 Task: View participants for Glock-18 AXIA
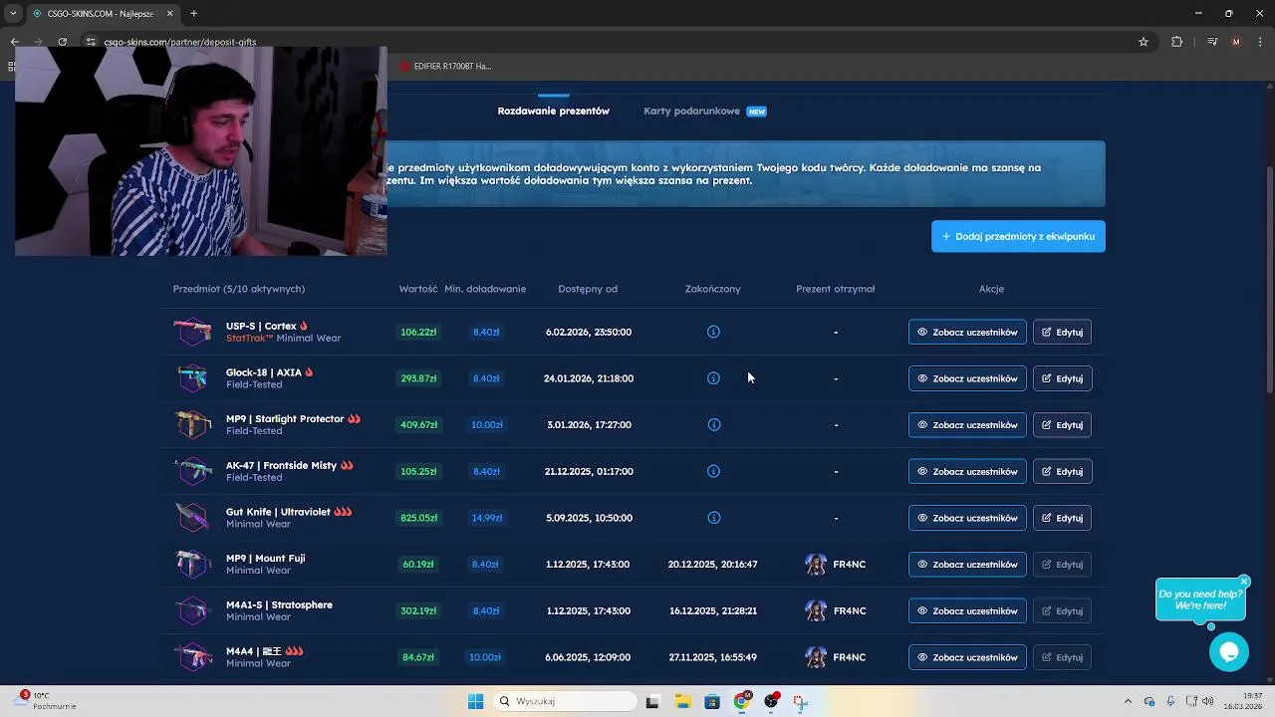pyautogui.click(x=967, y=378)
